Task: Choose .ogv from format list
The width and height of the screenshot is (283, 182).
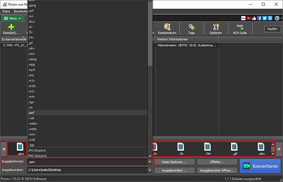Action: point(88,102)
